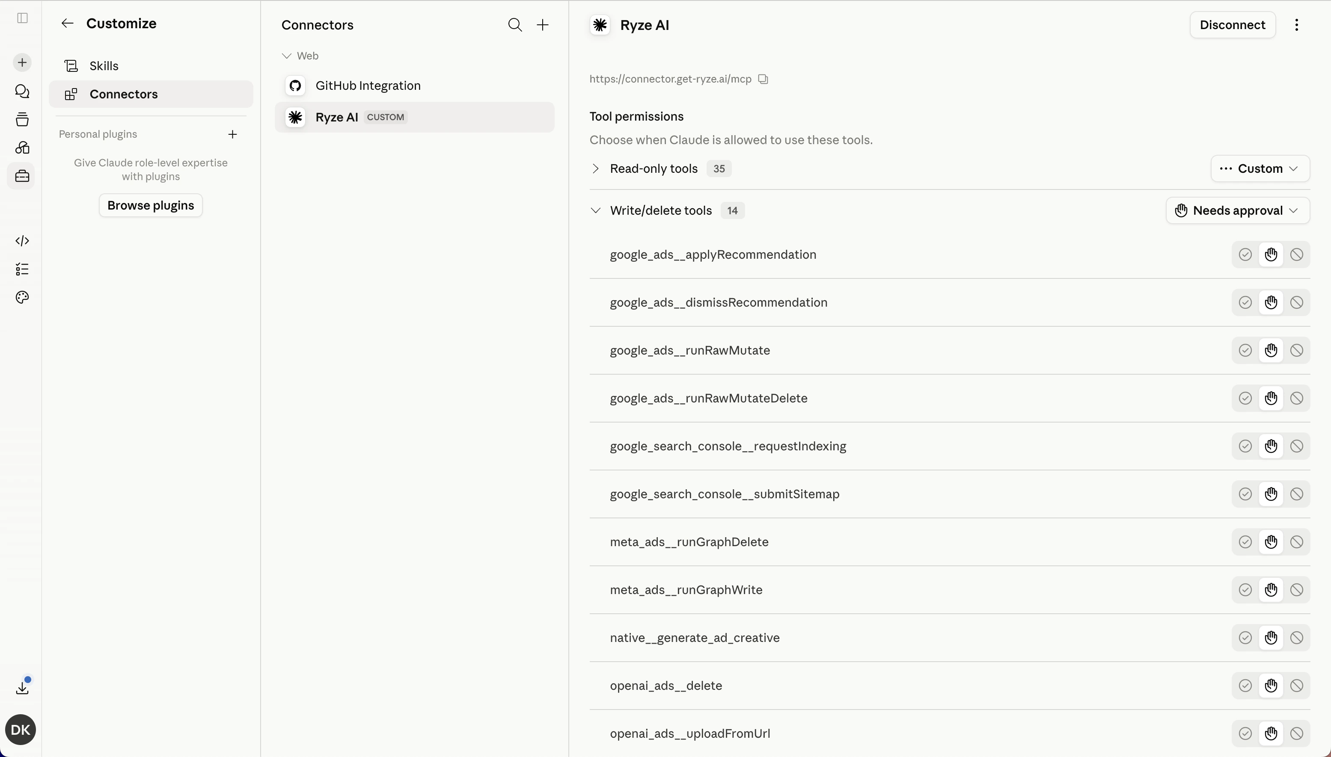Set google_ads__runRawMutate to needs approval
This screenshot has height=757, width=1331.
pos(1271,350)
